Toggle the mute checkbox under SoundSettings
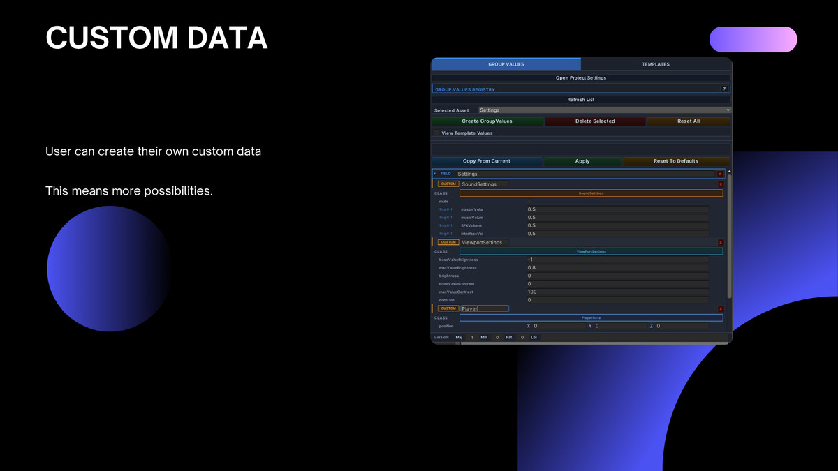This screenshot has width=838, height=471. click(529, 201)
